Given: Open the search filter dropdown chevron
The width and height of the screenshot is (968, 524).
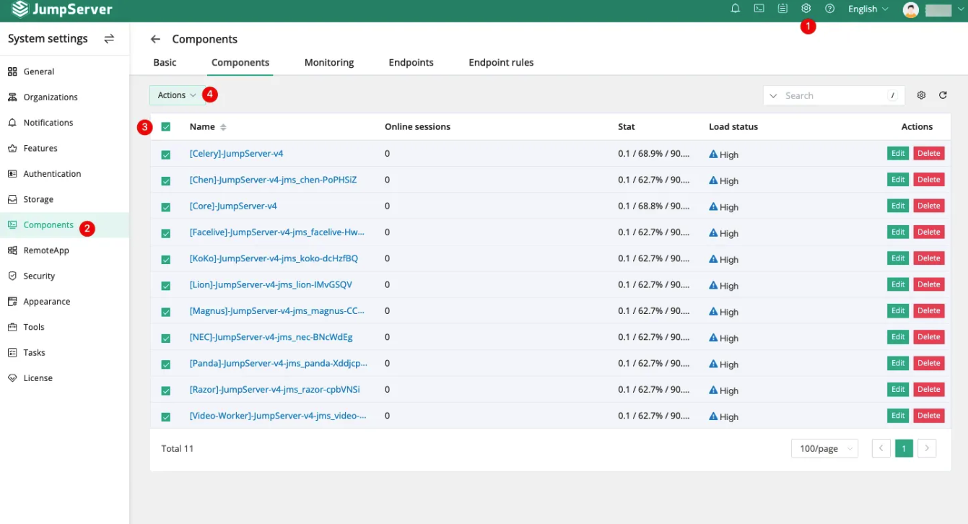Looking at the screenshot, I should (774, 95).
